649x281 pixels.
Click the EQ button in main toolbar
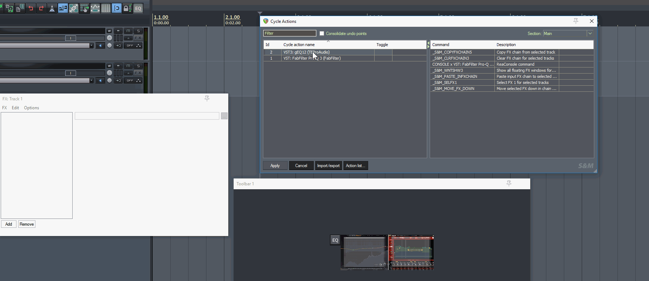click(138, 8)
